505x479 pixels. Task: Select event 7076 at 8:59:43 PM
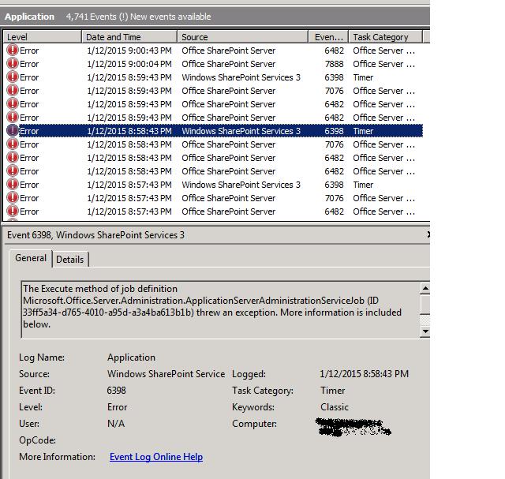tap(215, 91)
